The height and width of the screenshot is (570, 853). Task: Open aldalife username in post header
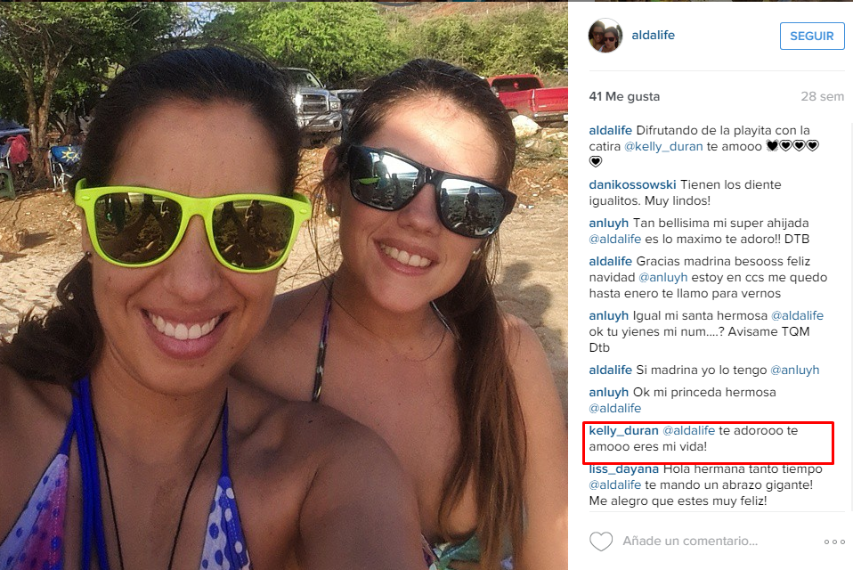click(653, 35)
